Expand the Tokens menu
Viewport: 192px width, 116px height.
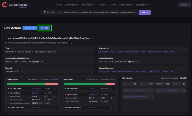(x=103, y=5)
